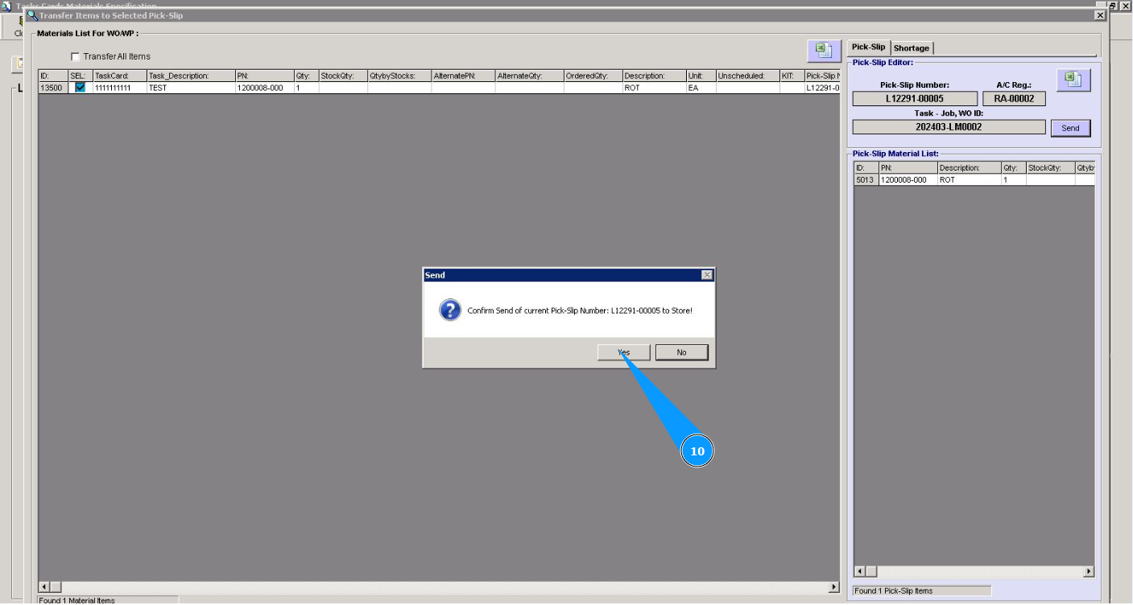Close the Transfer Items to Selected Pick-Slip window
Image resolution: width=1133 pixels, height=605 pixels.
pyautogui.click(x=1100, y=15)
